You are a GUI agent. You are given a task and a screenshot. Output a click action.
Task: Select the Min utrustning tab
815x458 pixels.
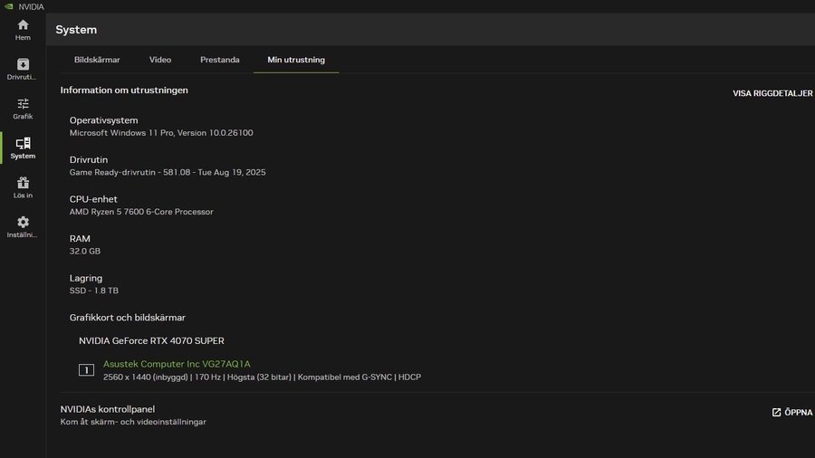click(x=296, y=60)
